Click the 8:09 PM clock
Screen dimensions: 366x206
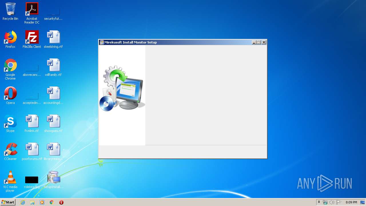(351, 202)
